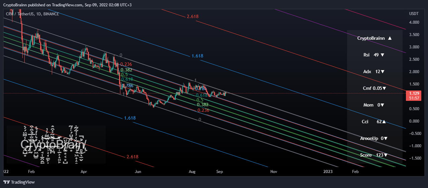Viewport: 428px width, 188px height.
Task: Click the Feb label right of 2023
Action: click(x=355, y=171)
